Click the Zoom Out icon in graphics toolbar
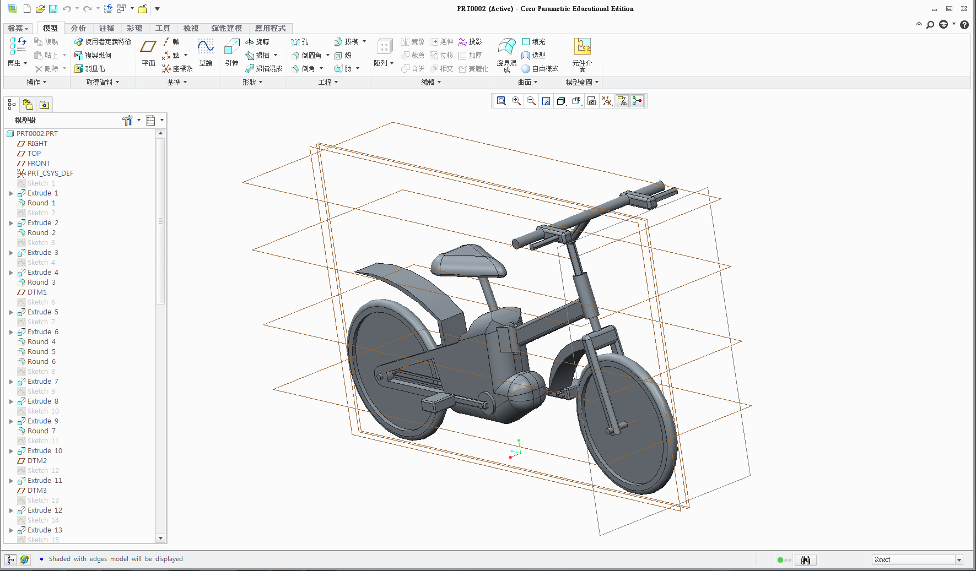Viewport: 976px width, 571px height. point(531,101)
